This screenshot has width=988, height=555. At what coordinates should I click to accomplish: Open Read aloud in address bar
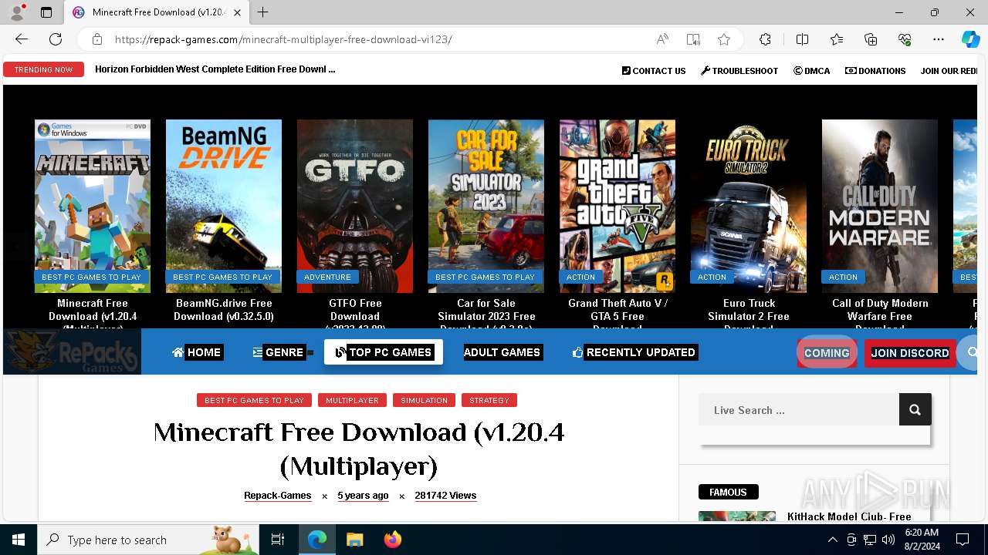coord(662,39)
